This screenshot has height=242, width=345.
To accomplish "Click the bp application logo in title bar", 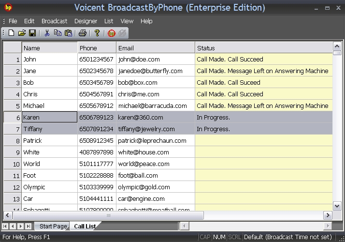I will pos(8,7).
